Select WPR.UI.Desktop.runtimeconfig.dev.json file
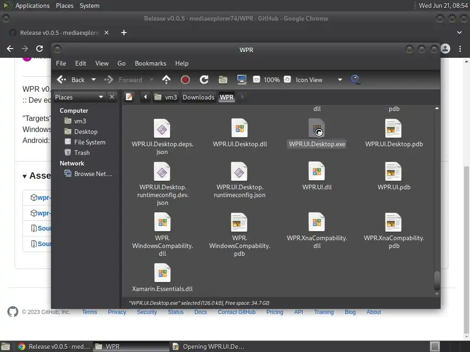 click(162, 184)
